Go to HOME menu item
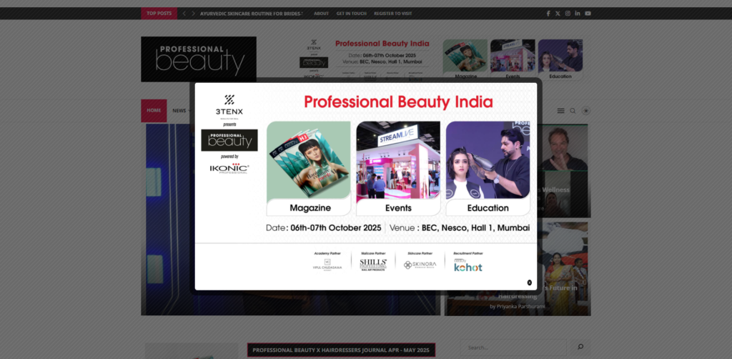The image size is (732, 359). pyautogui.click(x=154, y=111)
